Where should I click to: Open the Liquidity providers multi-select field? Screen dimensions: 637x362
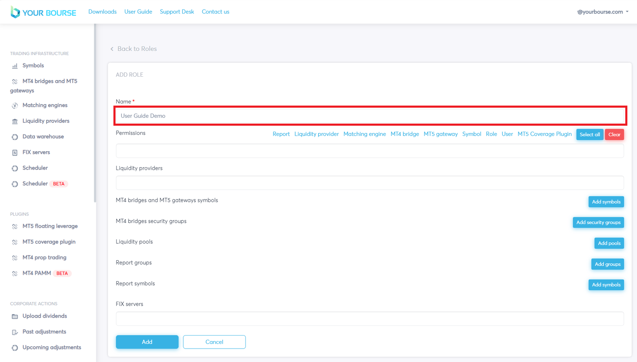click(x=370, y=183)
